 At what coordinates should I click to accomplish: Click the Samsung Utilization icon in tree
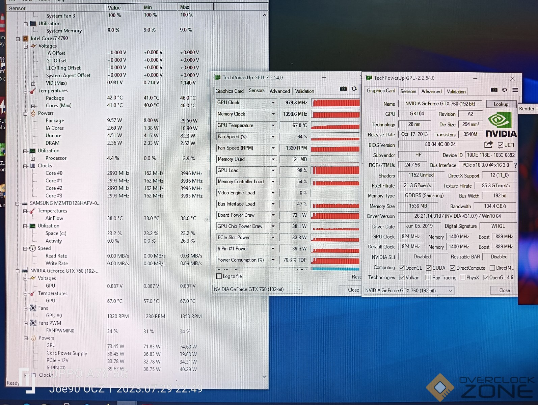pyautogui.click(x=32, y=226)
